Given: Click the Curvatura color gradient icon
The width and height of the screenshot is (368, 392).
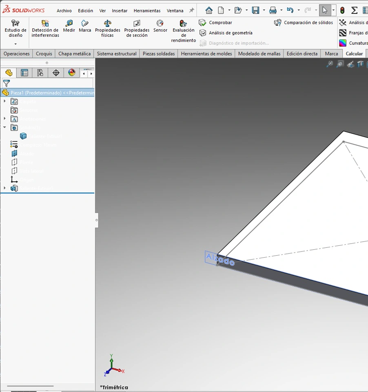Looking at the screenshot, I should click(x=343, y=43).
